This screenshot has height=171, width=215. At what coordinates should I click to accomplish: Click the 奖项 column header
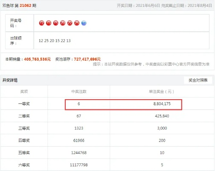pyautogui.click(x=24, y=91)
